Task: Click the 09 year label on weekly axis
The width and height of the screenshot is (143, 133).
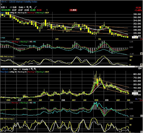Action: (x=107, y=100)
